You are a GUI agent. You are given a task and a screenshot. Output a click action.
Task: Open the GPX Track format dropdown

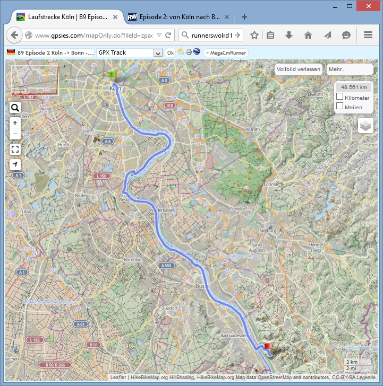tap(157, 53)
